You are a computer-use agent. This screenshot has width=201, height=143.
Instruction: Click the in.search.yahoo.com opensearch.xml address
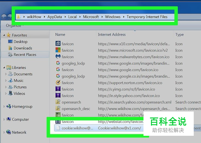[134, 102]
